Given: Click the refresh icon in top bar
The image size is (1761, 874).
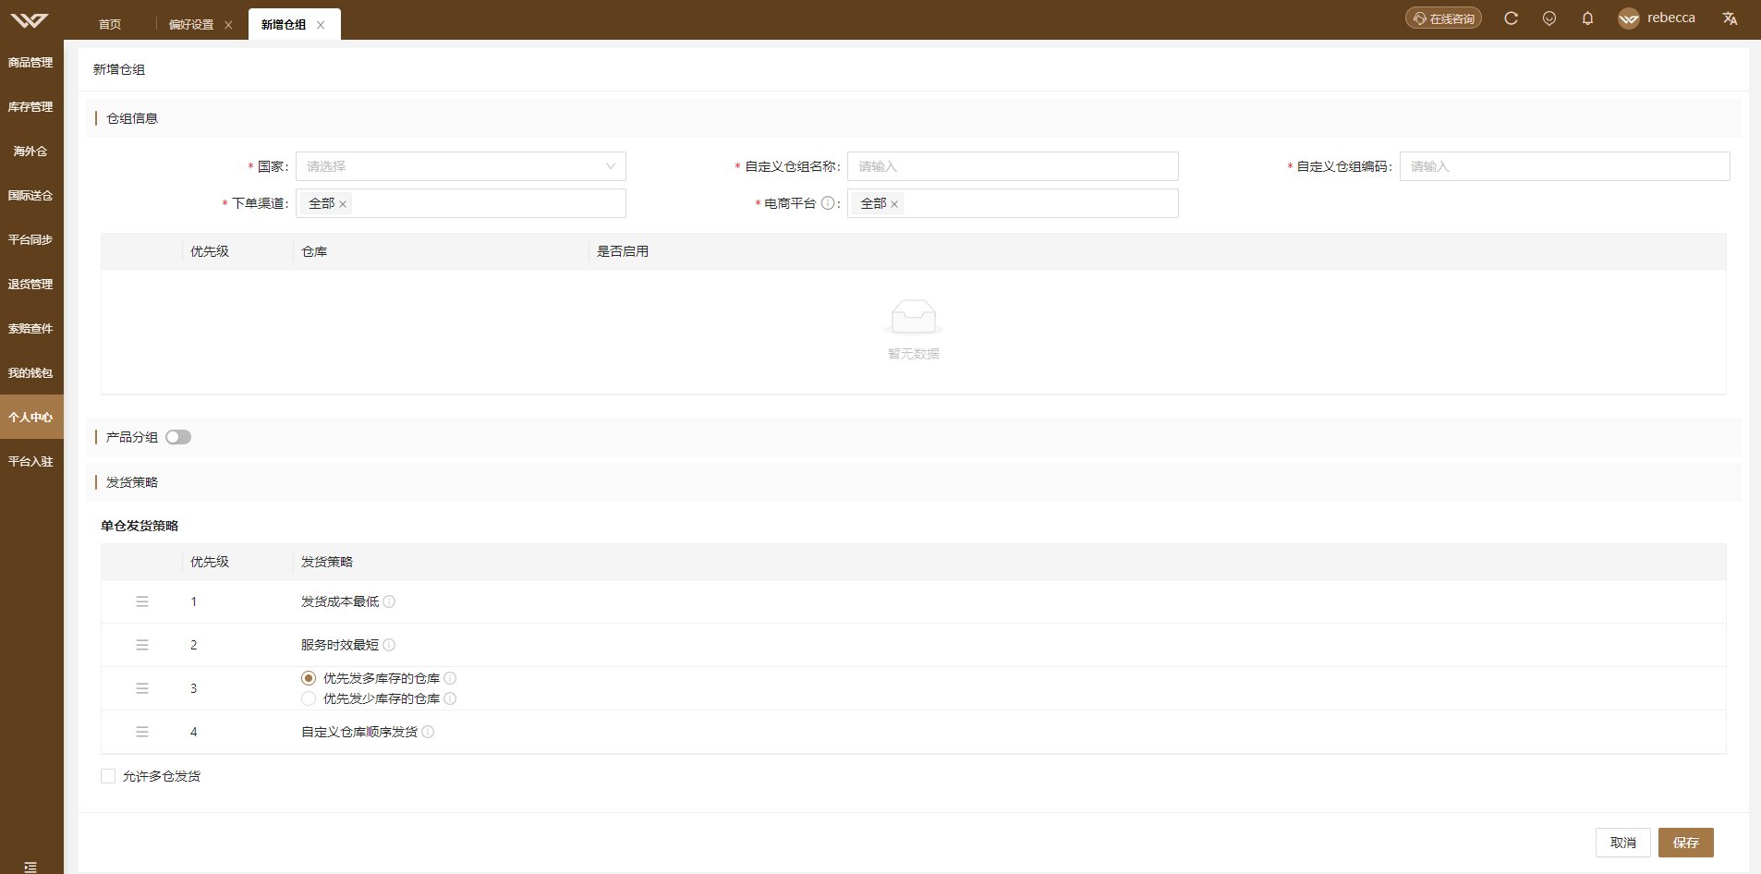Looking at the screenshot, I should [1511, 18].
